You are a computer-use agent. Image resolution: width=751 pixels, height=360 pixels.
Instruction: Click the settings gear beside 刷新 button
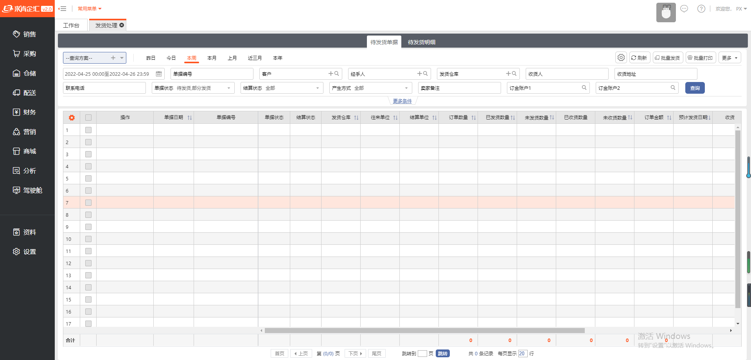tap(621, 58)
